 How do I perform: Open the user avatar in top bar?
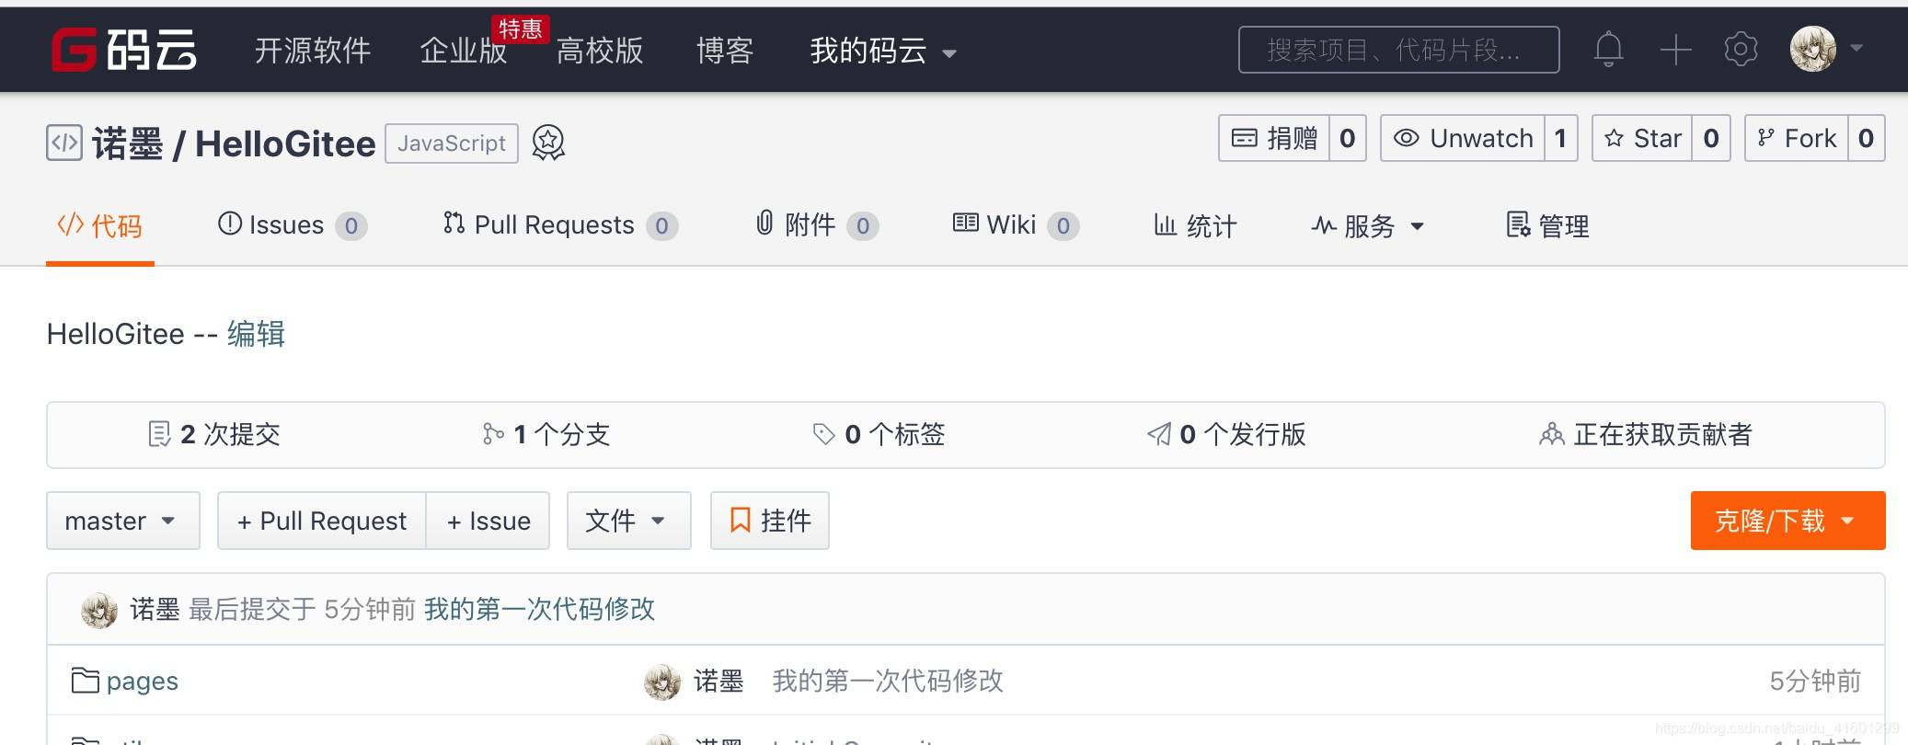click(1812, 48)
